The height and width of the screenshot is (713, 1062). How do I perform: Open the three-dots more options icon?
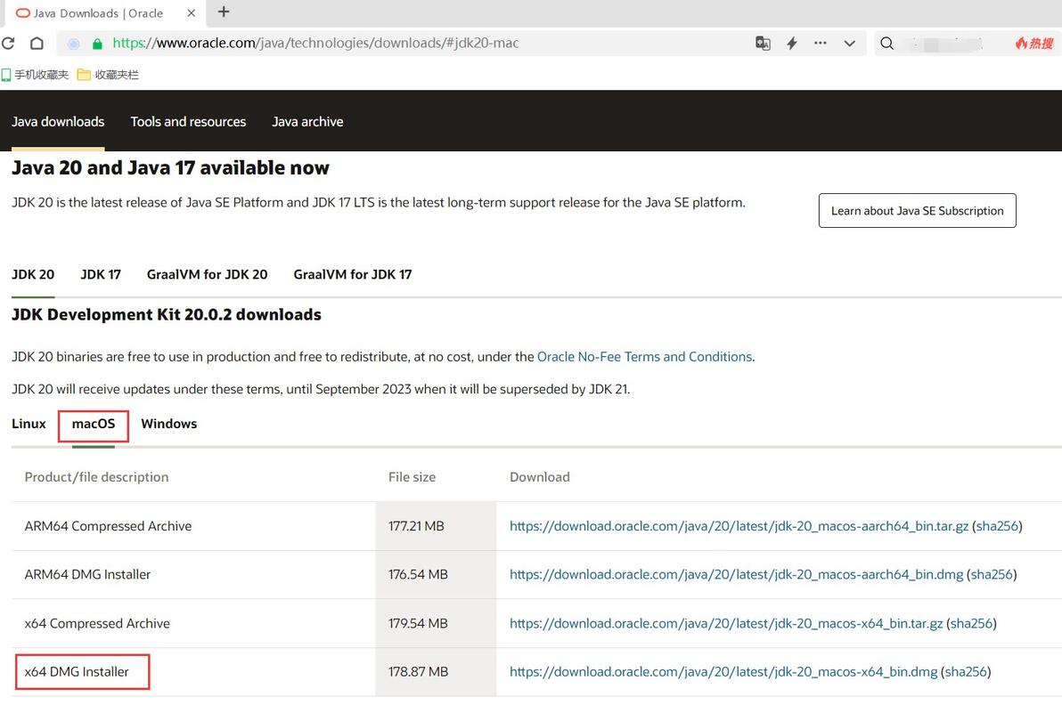pos(821,43)
